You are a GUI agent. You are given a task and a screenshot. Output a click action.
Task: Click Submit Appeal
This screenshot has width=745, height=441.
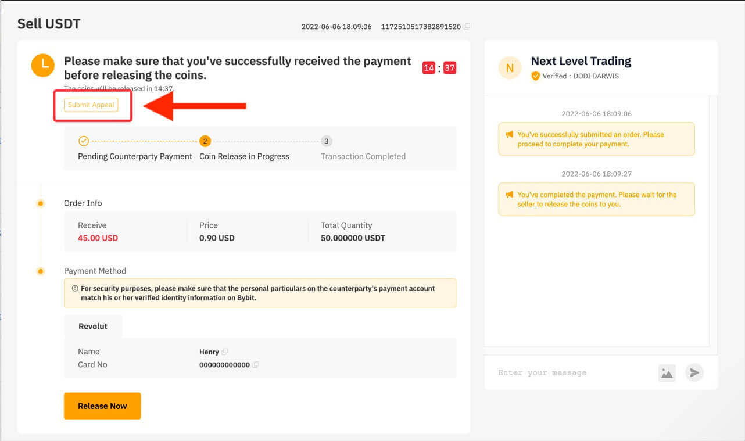click(91, 105)
